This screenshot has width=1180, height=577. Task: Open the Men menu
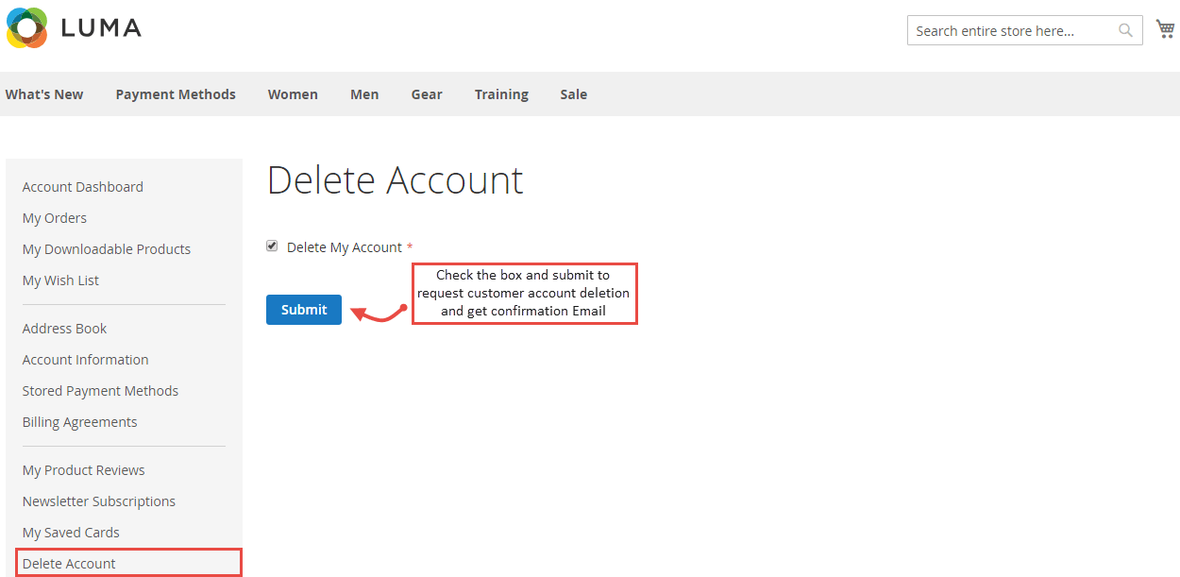click(x=364, y=94)
